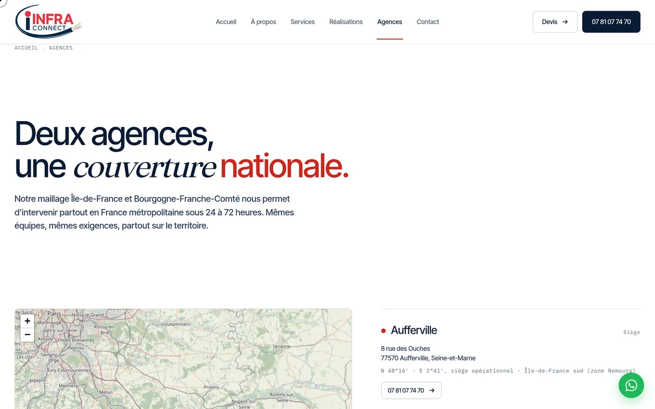Zoom out on the map

click(27, 335)
